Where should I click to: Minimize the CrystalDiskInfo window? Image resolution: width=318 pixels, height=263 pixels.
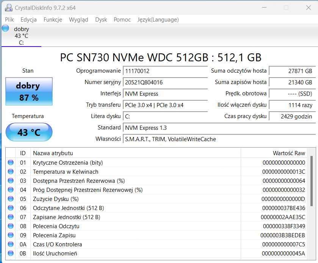pyautogui.click(x=264, y=8)
